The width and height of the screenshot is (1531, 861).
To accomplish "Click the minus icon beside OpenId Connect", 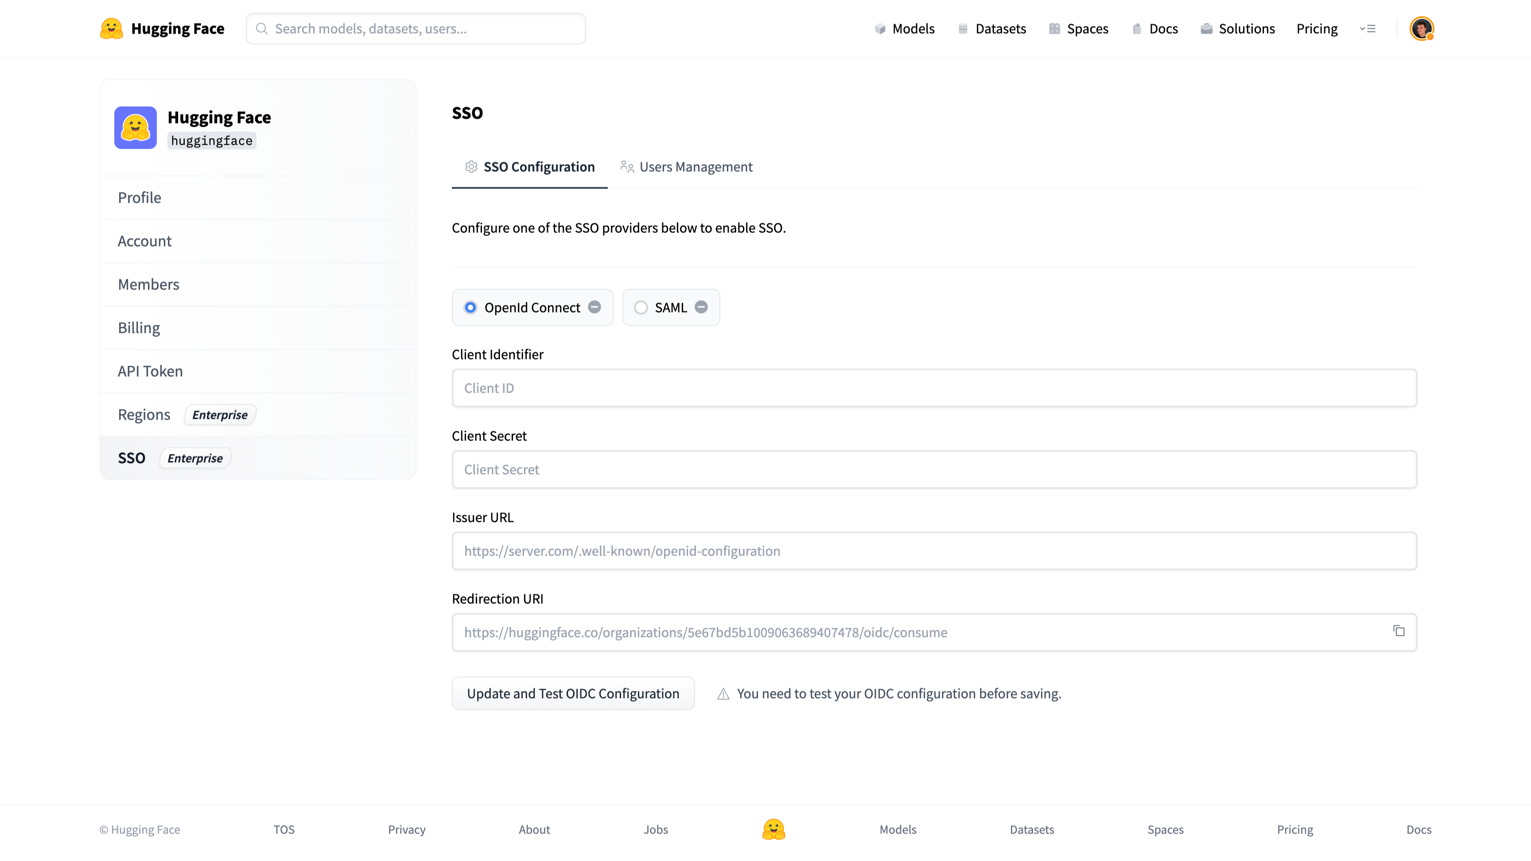I will pos(595,307).
